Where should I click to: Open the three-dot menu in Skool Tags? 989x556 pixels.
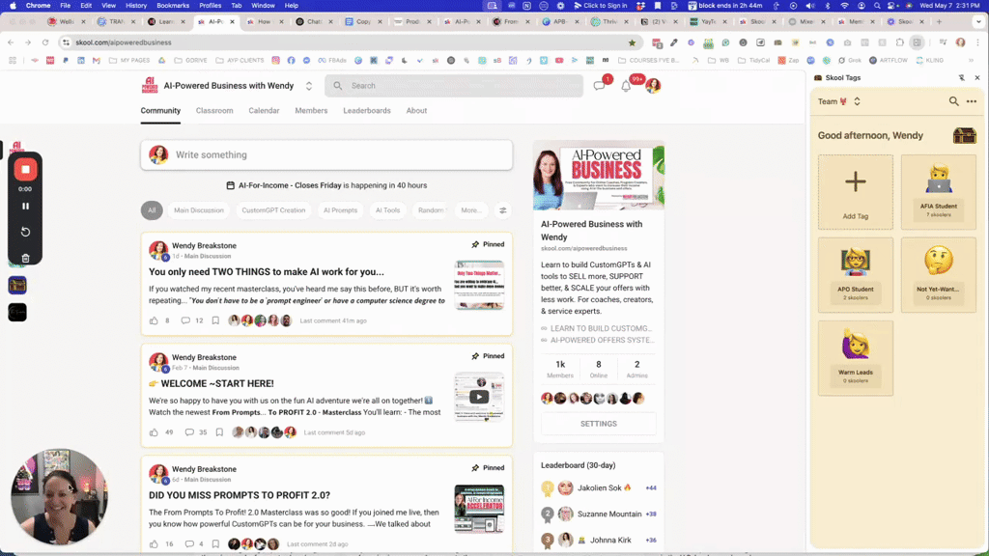(x=972, y=101)
